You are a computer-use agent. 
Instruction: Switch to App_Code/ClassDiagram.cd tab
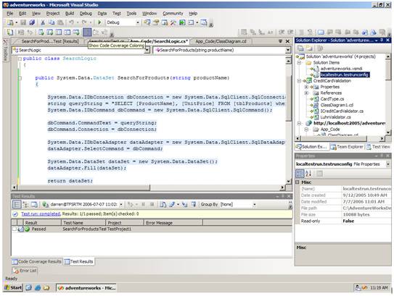point(221,41)
